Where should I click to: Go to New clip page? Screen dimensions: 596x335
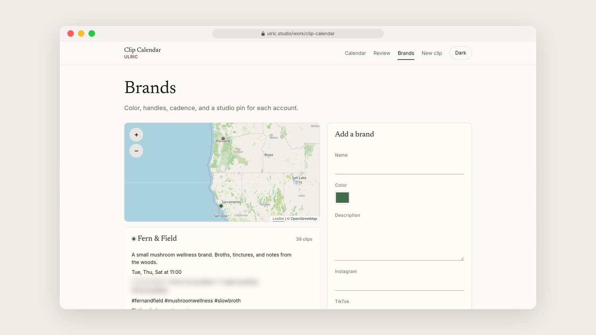pos(432,53)
